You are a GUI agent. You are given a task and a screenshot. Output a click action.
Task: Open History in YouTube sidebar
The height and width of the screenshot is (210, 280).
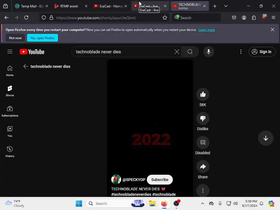(10, 152)
